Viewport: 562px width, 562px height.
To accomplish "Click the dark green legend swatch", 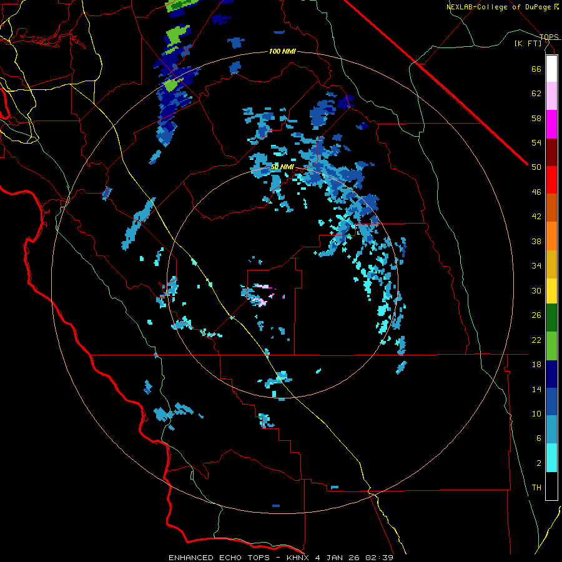I will coord(551,318).
